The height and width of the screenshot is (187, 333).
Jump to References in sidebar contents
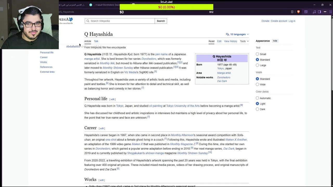coord(46,67)
